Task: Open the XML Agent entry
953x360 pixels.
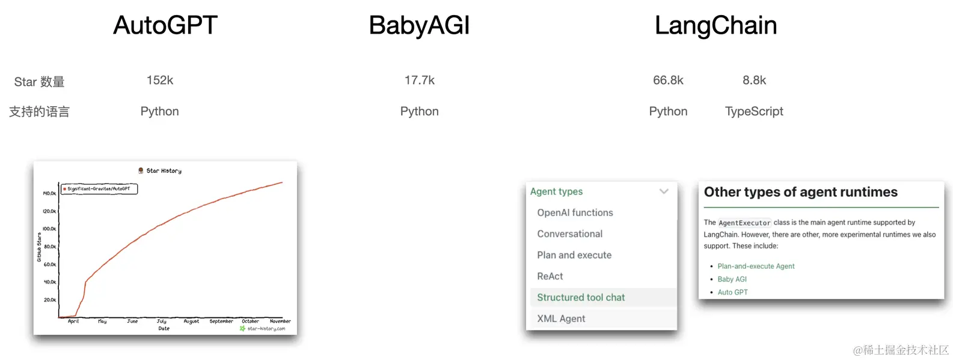Action: click(560, 319)
